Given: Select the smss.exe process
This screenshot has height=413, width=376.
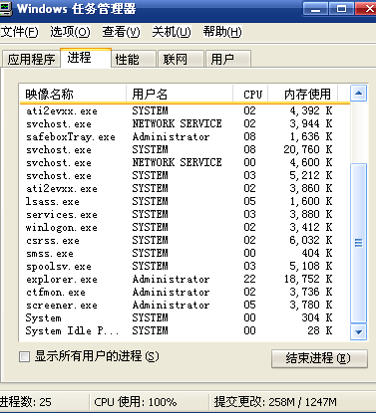Looking at the screenshot, I should (185, 253).
